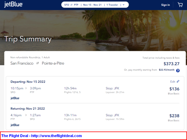Viewport: 187px width, 140px height.
Task: Click the $22.93/month payment offer
Action: coord(167,70)
